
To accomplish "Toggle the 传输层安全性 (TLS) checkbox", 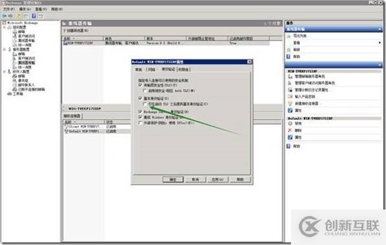I will tap(140, 85).
